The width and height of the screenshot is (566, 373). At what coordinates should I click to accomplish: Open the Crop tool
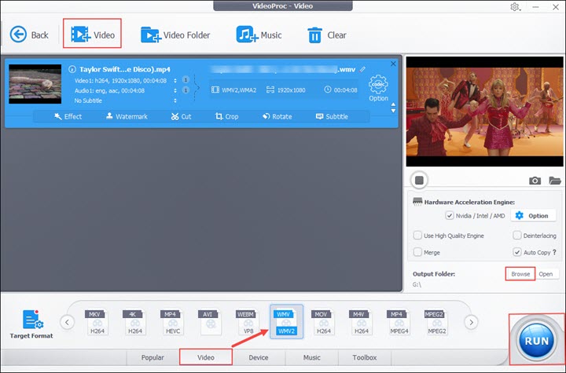(x=226, y=116)
